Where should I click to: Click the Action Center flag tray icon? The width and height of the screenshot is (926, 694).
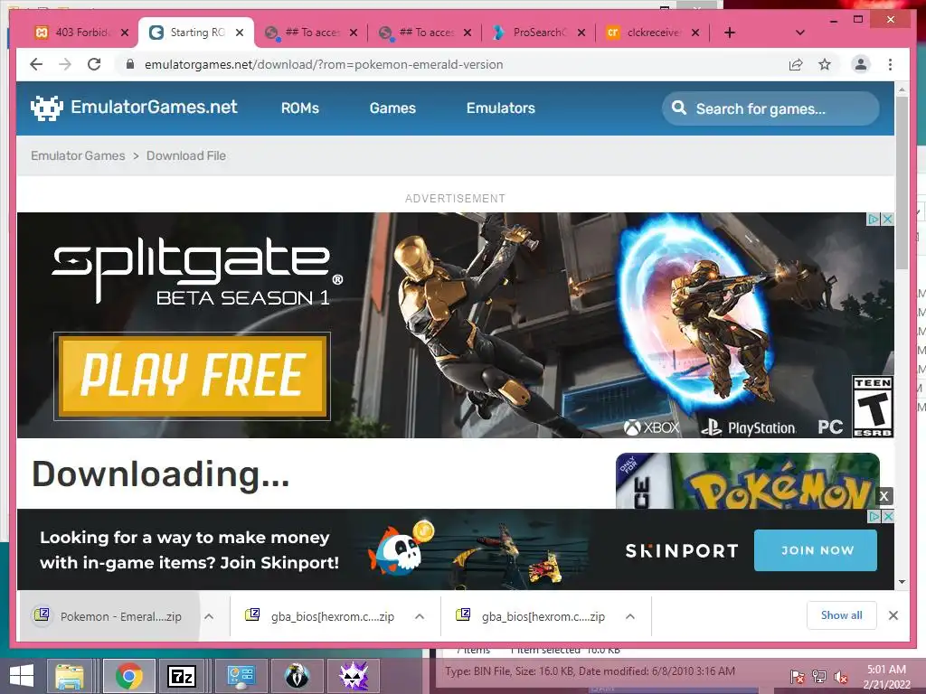point(798,677)
